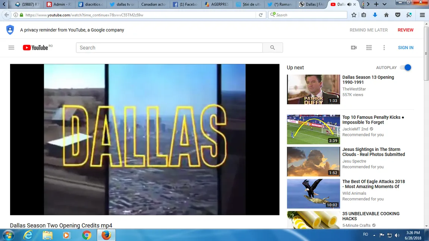Show hidden tray icons arrow

(374, 235)
